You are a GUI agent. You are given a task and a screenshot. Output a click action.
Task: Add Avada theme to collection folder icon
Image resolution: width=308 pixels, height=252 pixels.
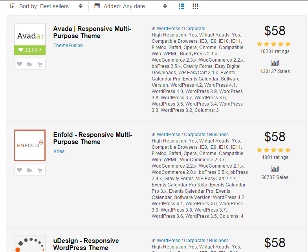pos(30,64)
